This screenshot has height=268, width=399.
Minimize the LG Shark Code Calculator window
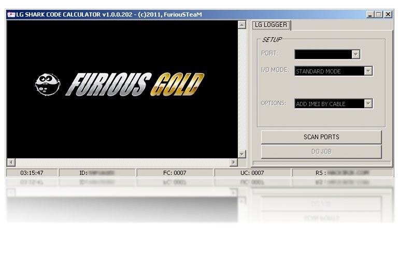pyautogui.click(x=370, y=14)
